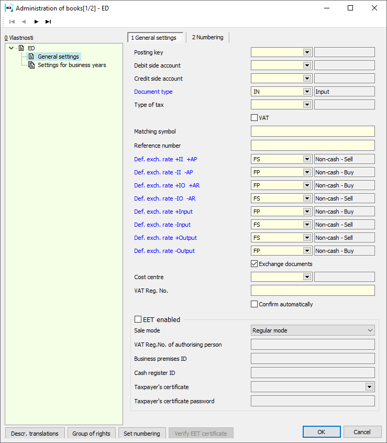The height and width of the screenshot is (443, 387).
Task: Open Def. exch. rate +IO +AR dropdown
Action: coord(307,185)
